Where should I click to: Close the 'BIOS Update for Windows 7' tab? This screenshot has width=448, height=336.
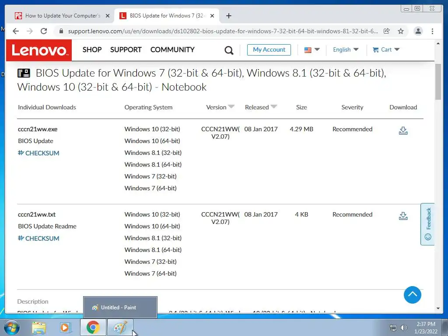coord(212,16)
